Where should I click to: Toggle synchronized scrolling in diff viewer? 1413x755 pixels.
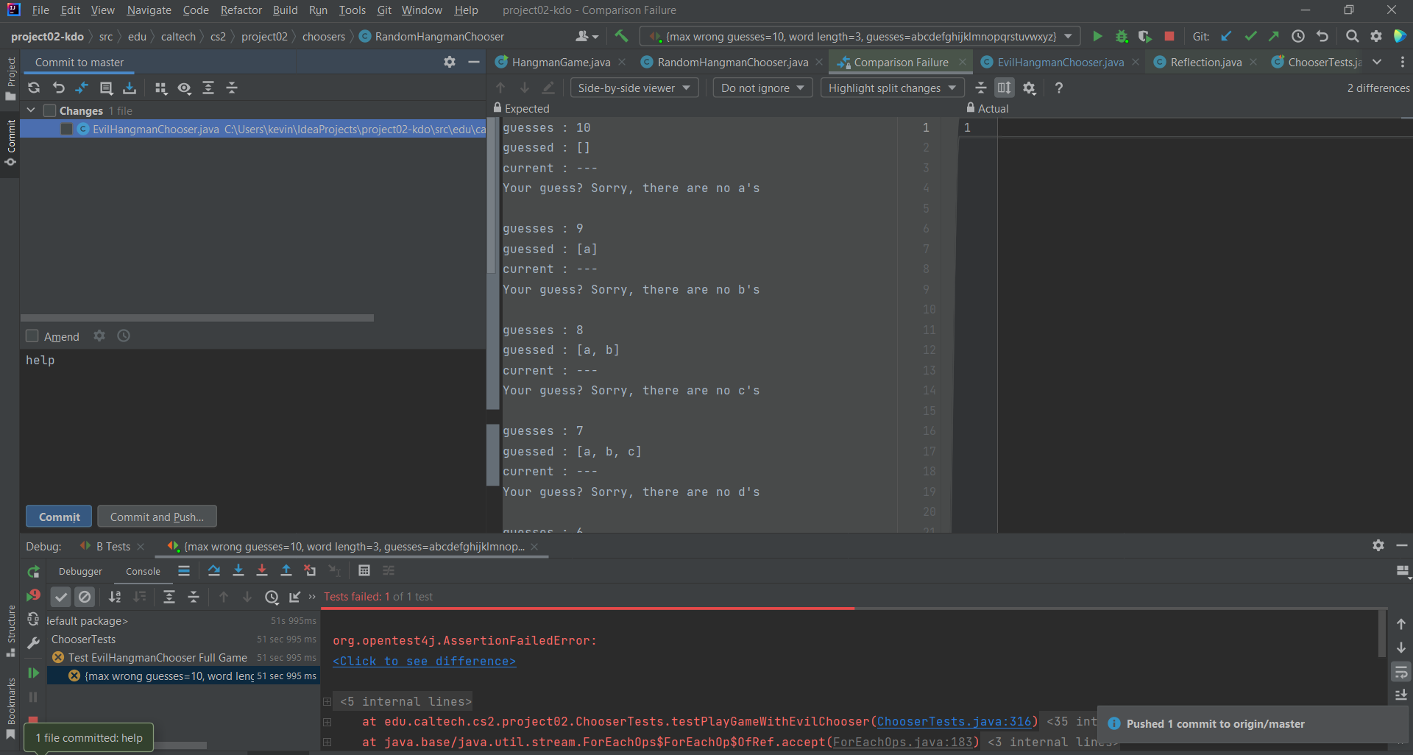(x=1005, y=88)
